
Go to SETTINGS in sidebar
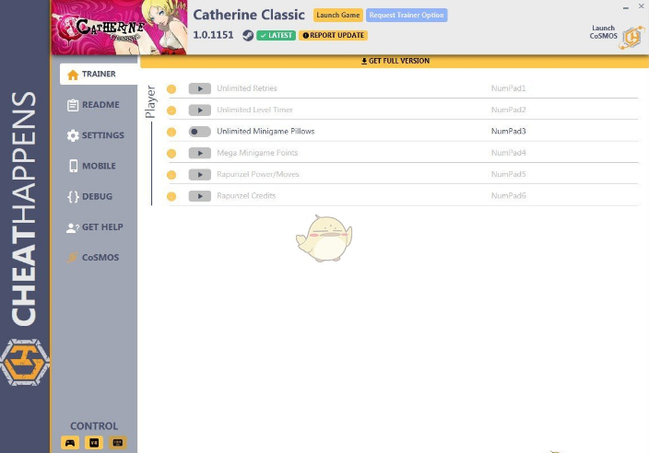[x=95, y=135]
